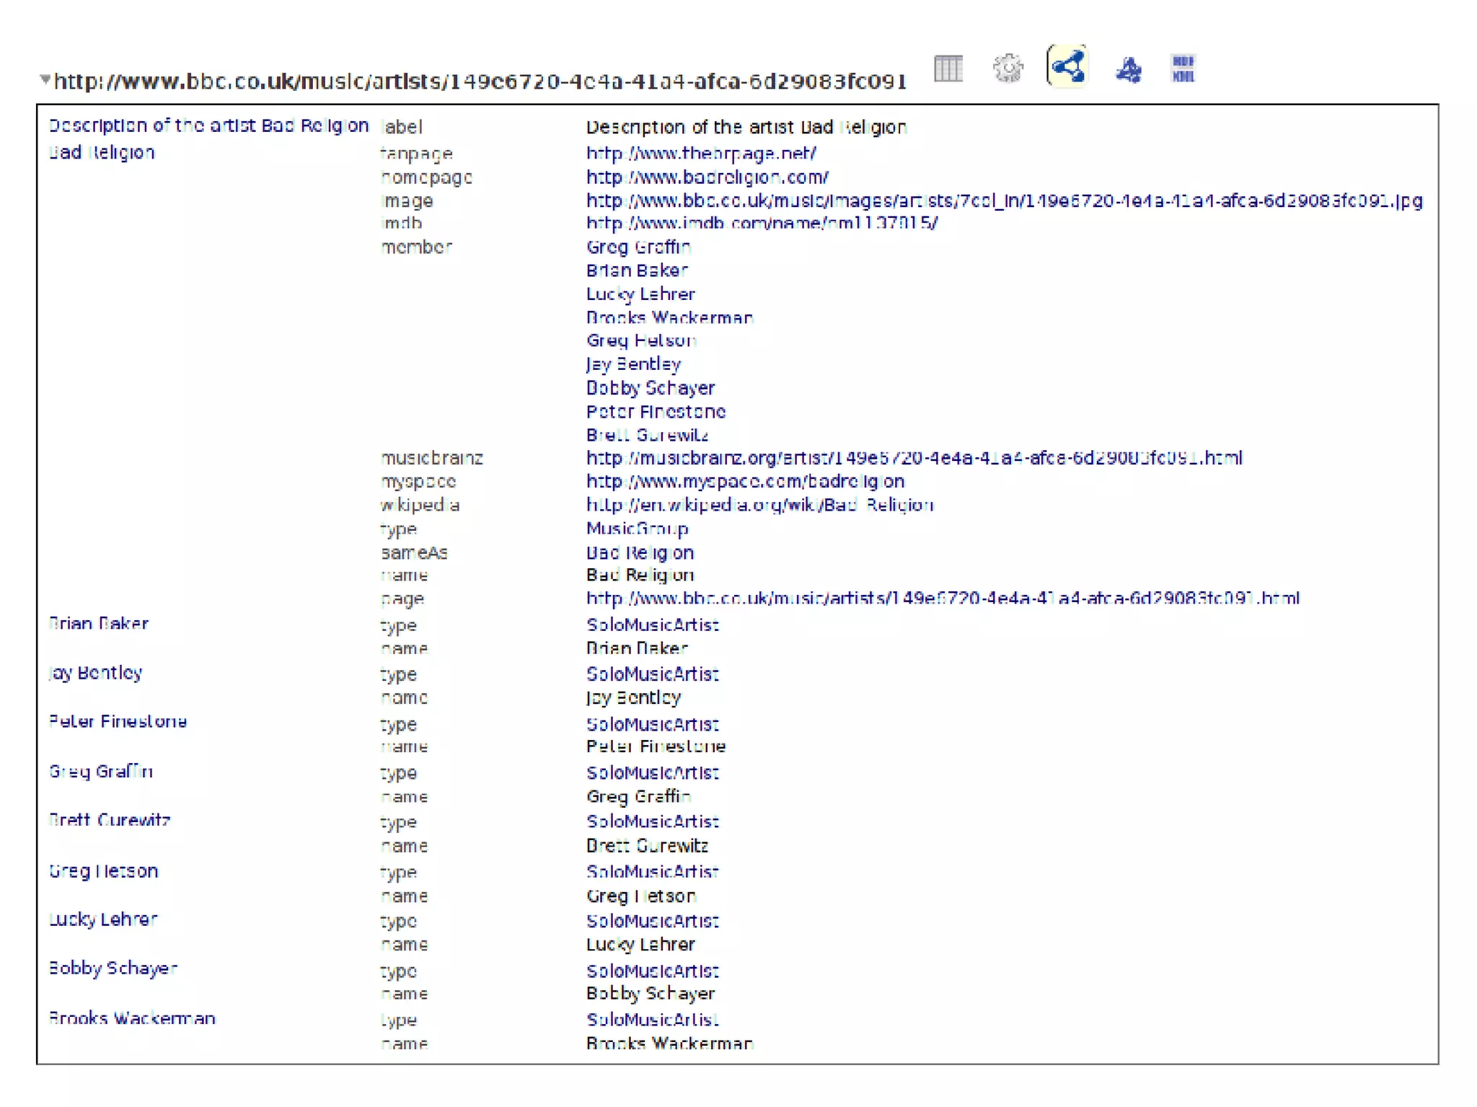Image resolution: width=1477 pixels, height=1107 pixels.
Task: Click SoloMusicArtist type for Jay Bentley
Action: [652, 674]
